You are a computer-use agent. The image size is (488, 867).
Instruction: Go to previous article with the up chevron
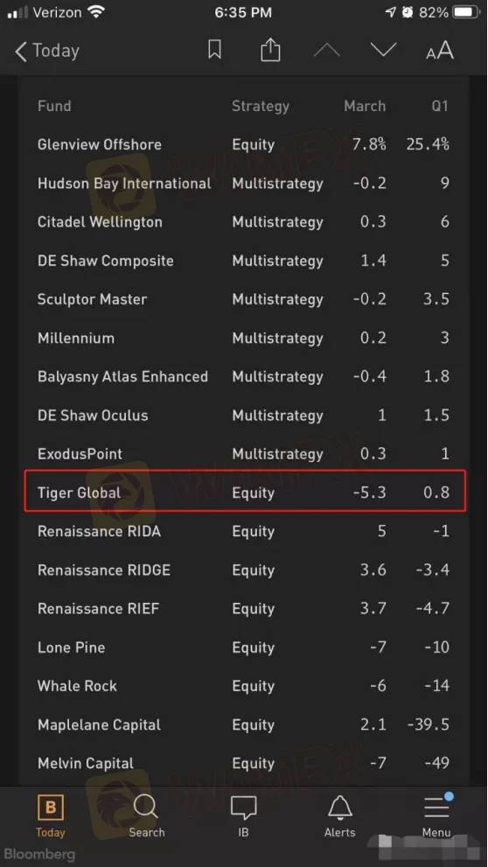[x=326, y=51]
